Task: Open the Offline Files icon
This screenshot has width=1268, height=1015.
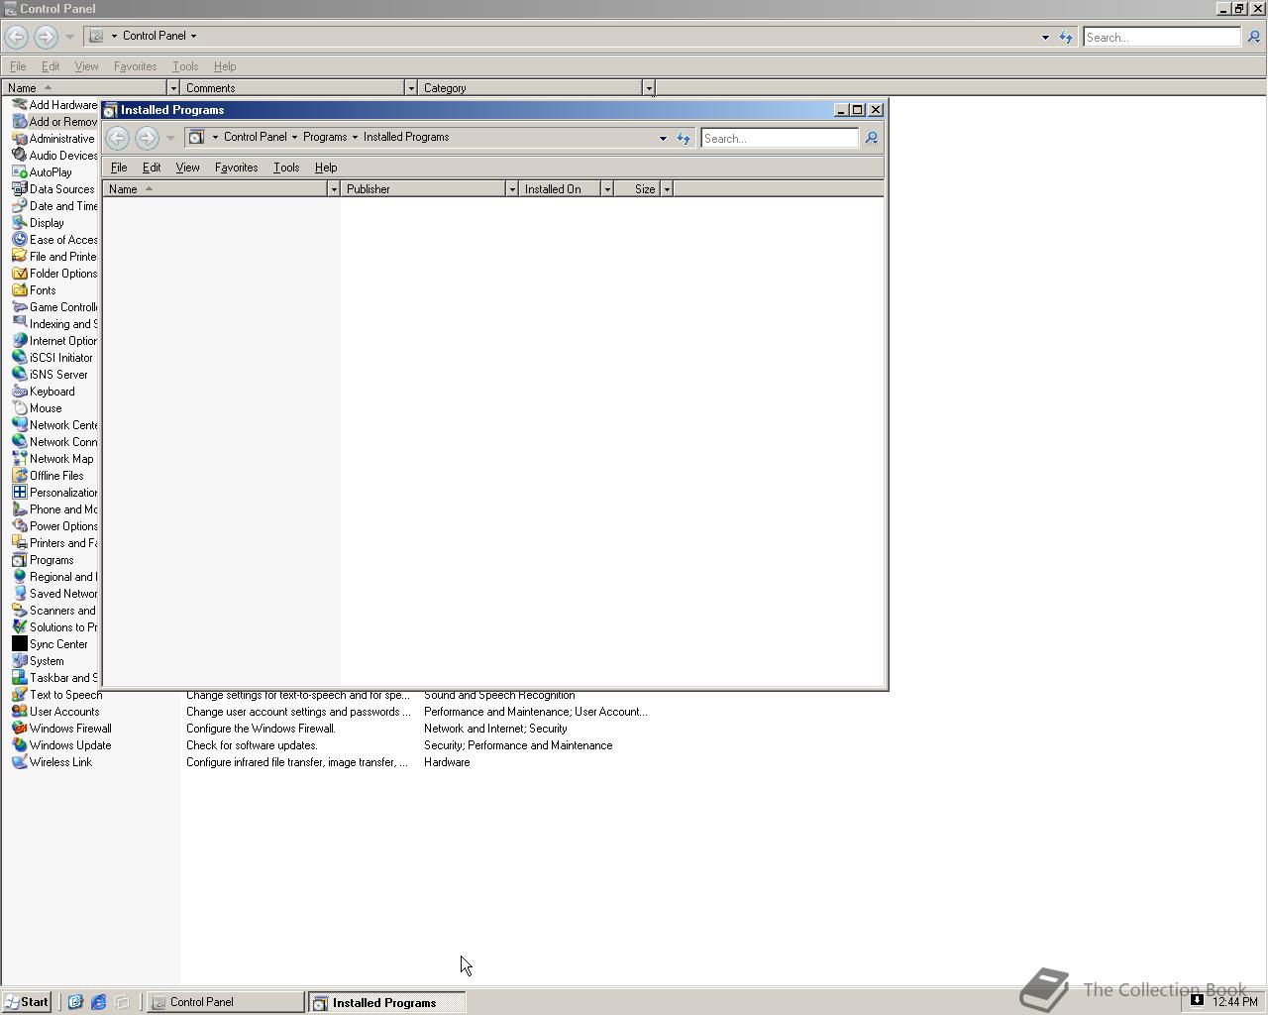Action: [x=19, y=476]
